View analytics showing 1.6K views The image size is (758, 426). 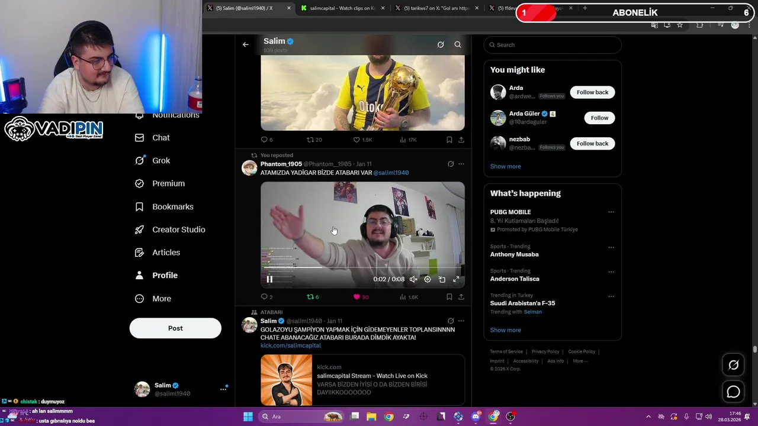point(409,297)
